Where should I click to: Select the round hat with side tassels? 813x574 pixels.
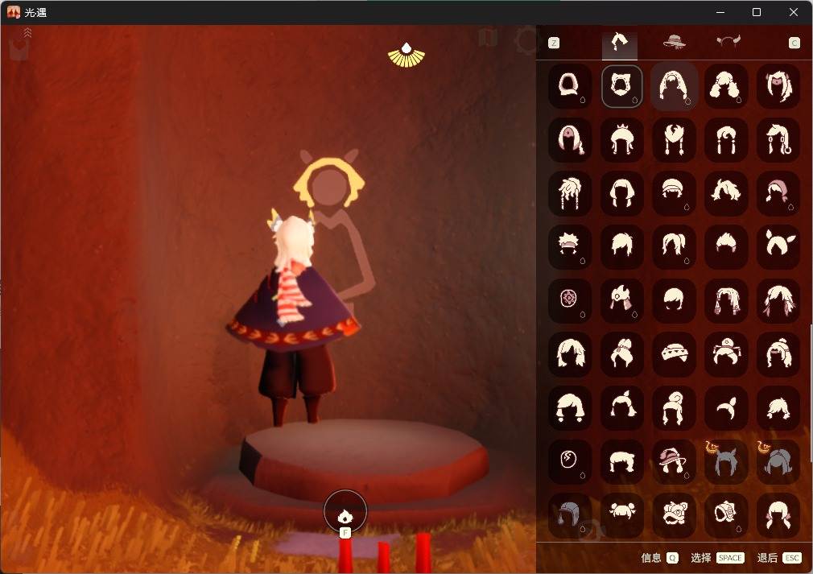click(x=726, y=354)
